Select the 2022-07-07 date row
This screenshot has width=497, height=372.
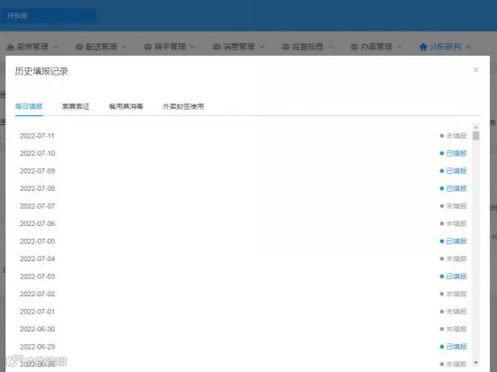click(x=243, y=206)
